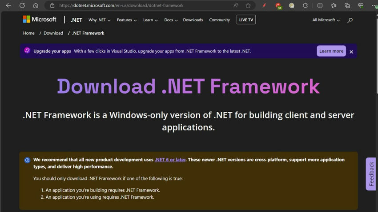Open the Feedback side tab
This screenshot has height=212, width=378.
coord(371,174)
